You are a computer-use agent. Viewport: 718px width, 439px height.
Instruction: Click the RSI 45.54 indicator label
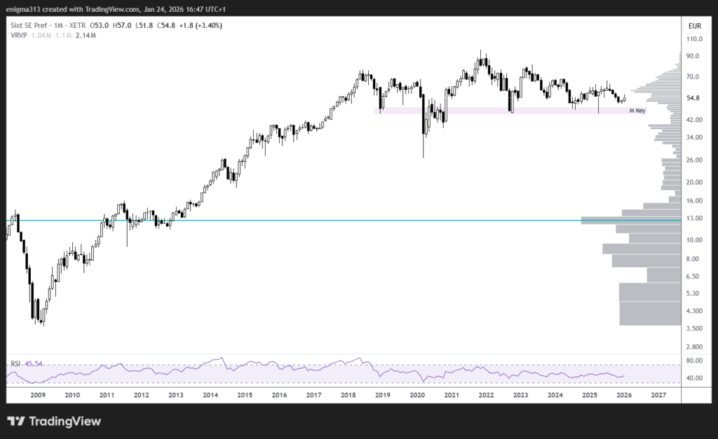click(26, 364)
